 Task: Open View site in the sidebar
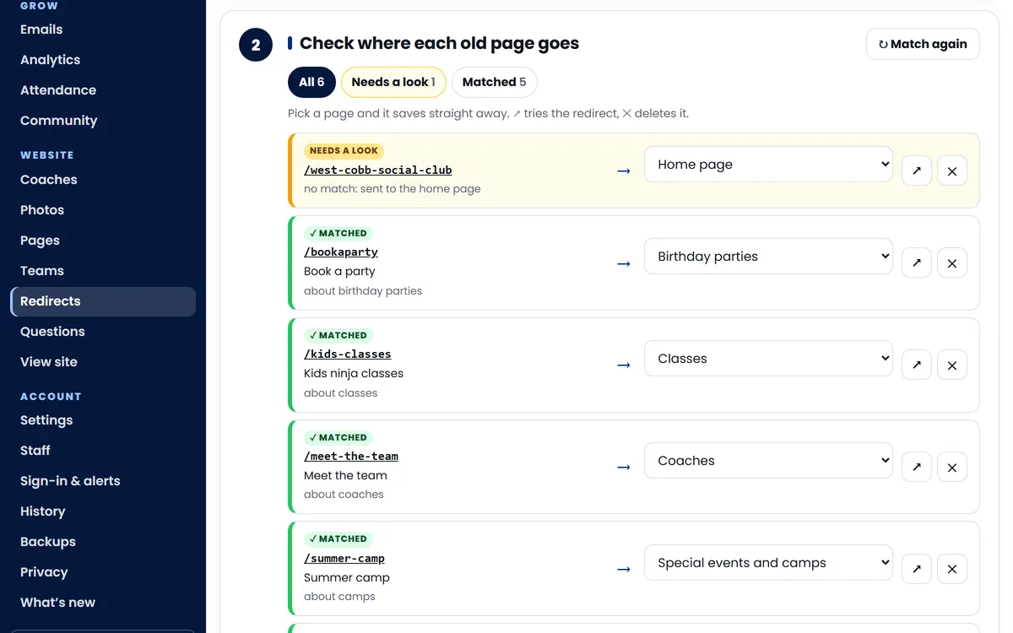click(x=103, y=362)
